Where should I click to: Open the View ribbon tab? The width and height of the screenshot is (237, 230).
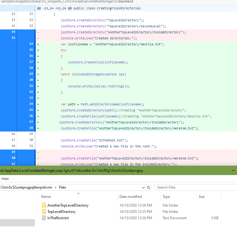point(5,179)
